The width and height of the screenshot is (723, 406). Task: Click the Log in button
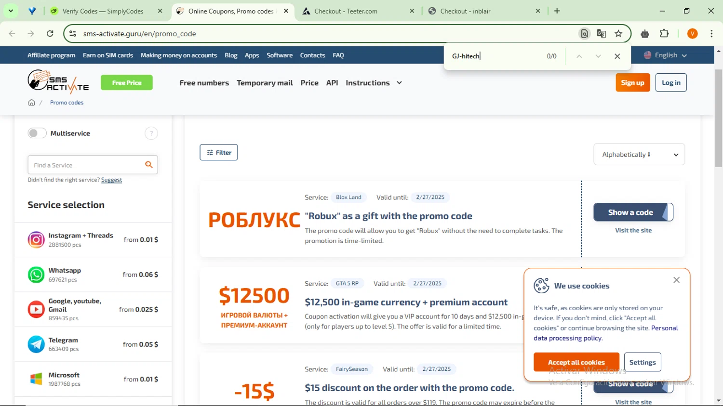tap(671, 82)
